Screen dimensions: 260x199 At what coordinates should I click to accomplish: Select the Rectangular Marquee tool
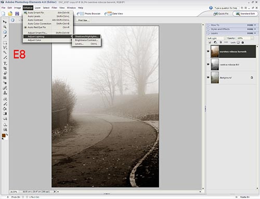[x=5, y=43]
